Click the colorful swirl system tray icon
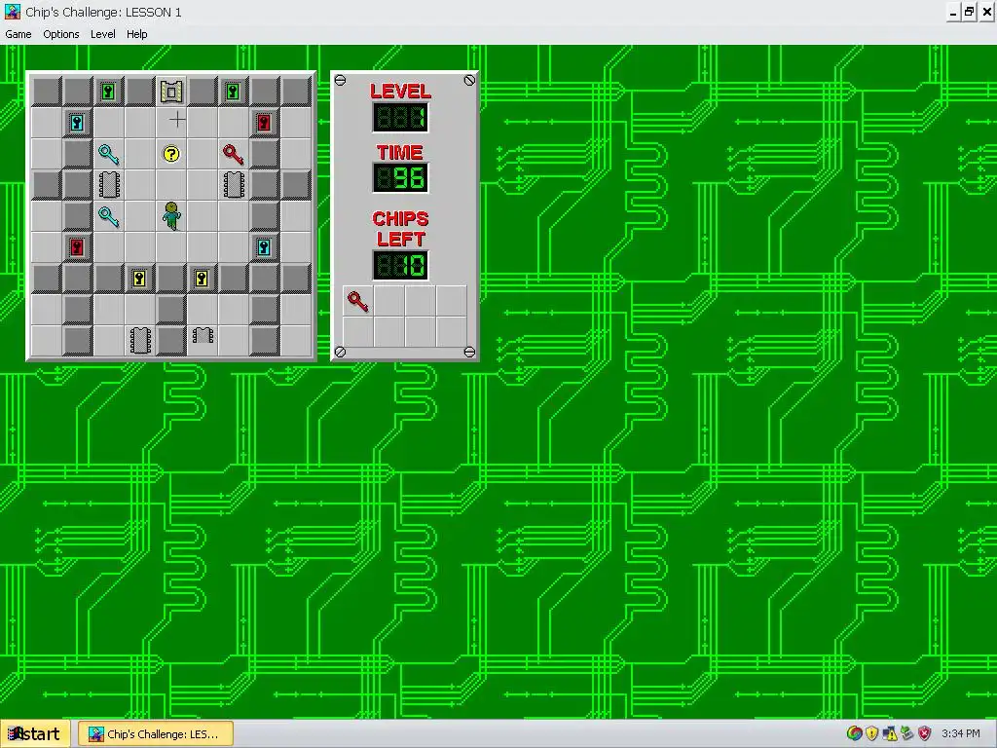Screen dimensions: 997x748 click(855, 733)
